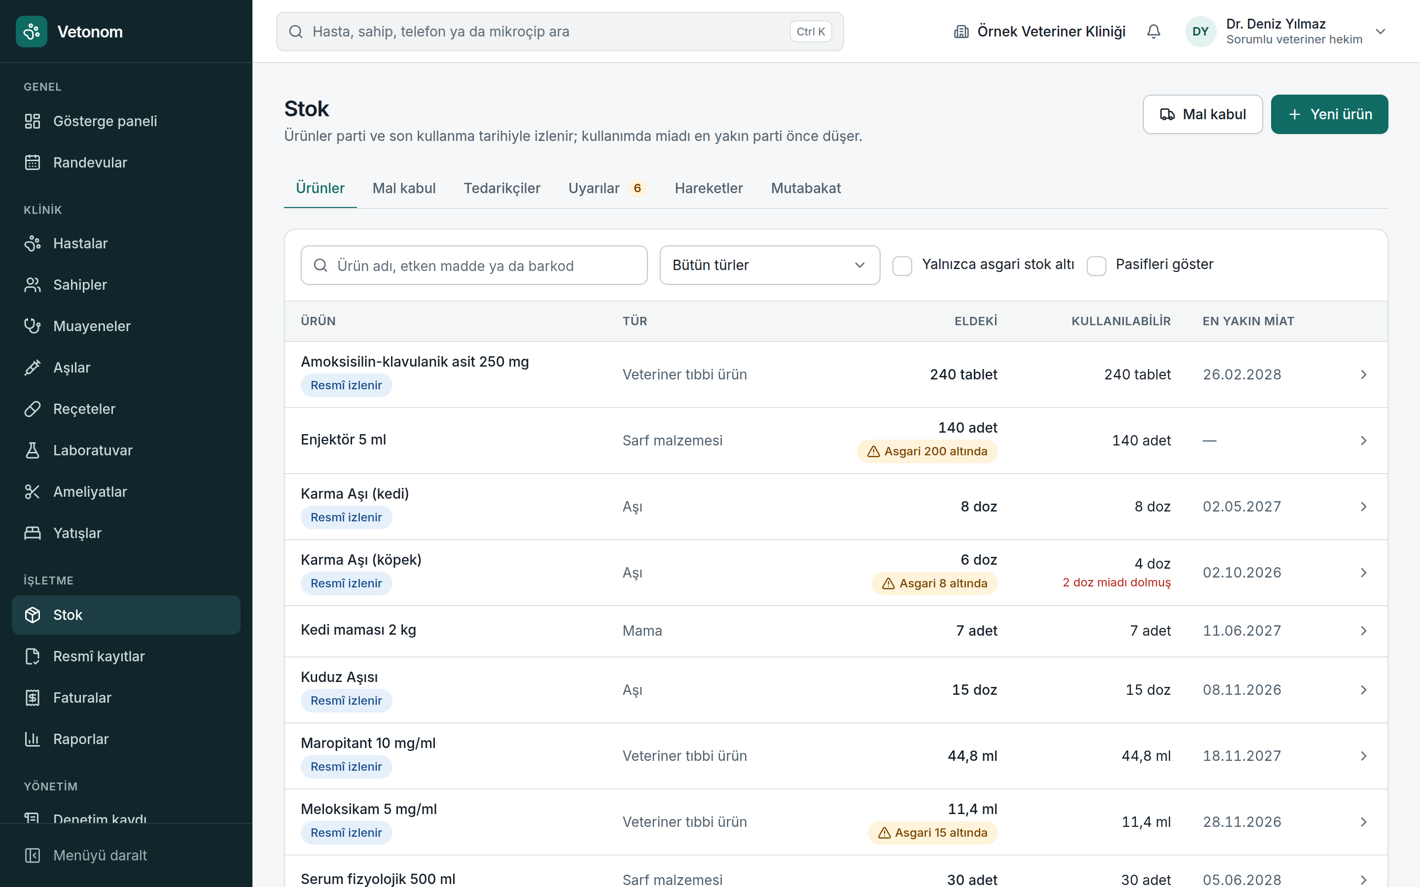Open the Mutabakat tab
Screen dimensions: 1420x887
pos(806,188)
